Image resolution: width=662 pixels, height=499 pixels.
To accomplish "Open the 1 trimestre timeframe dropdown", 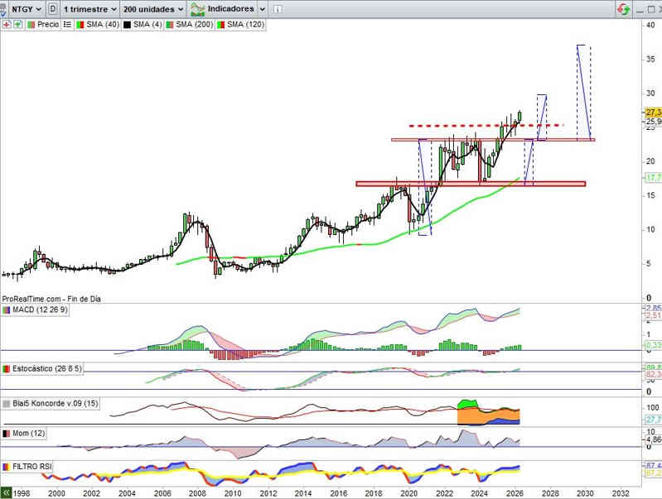I will (89, 9).
